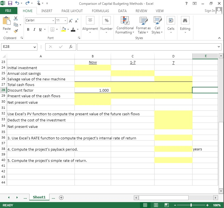Click the Touch/Mouse mode icon

(x=39, y=3)
